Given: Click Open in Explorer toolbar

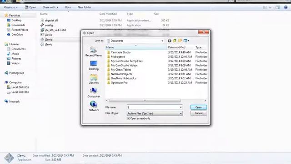Looking at the screenshot, I should click(30, 7).
